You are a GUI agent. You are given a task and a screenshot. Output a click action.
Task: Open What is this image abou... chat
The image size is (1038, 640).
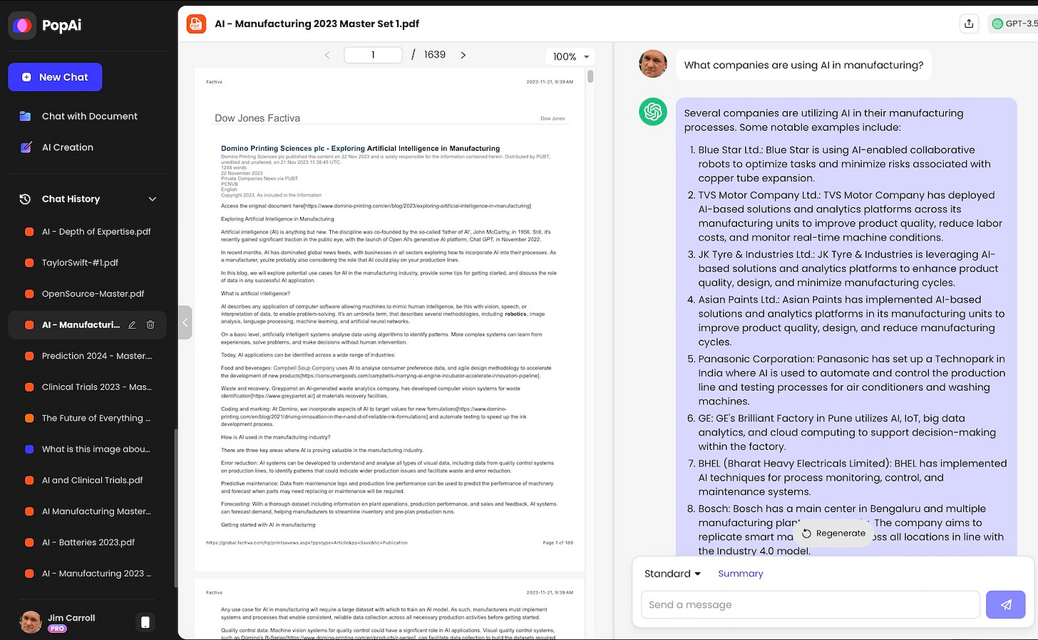(x=96, y=449)
